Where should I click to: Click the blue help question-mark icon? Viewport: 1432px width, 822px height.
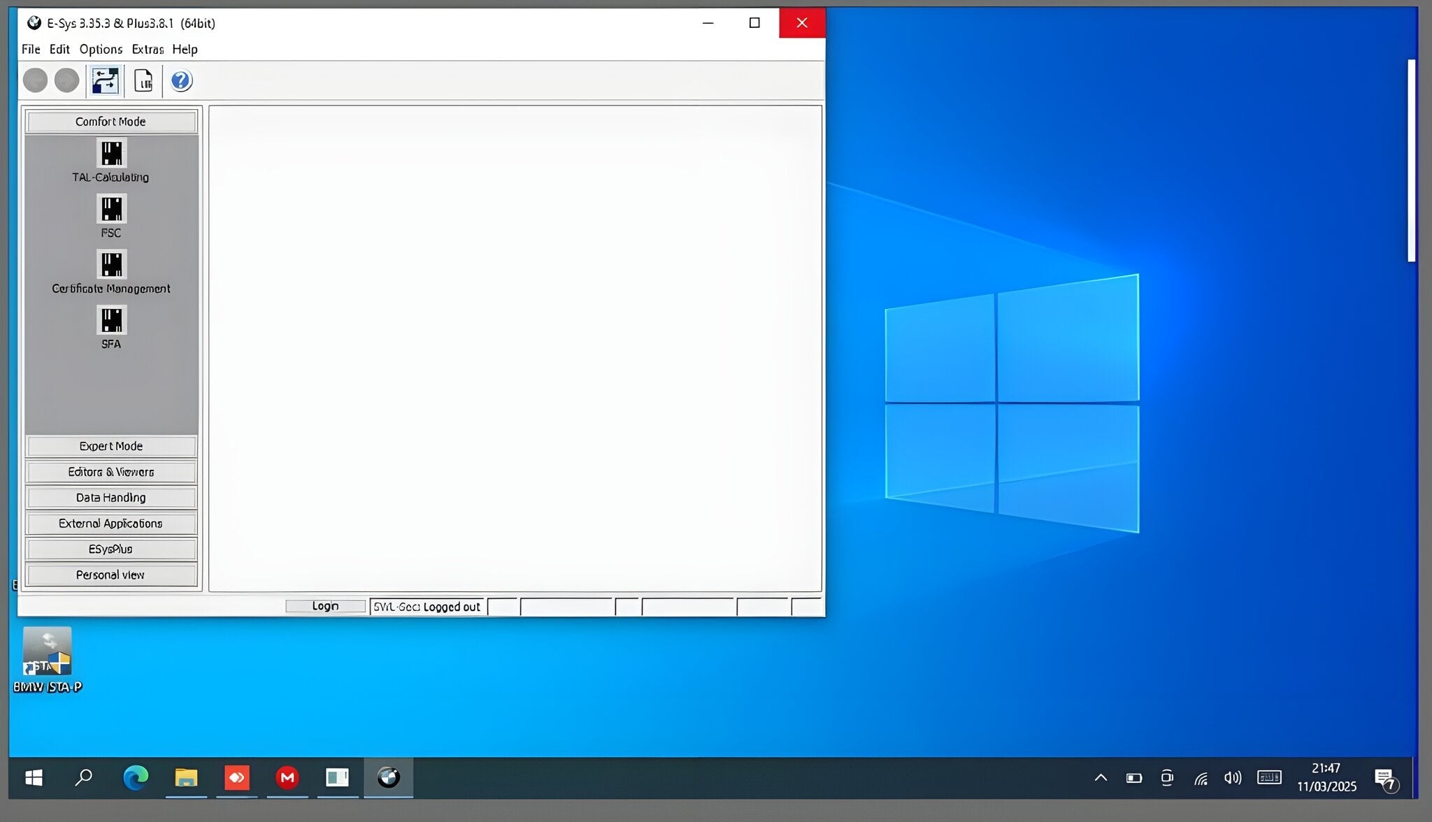(181, 81)
